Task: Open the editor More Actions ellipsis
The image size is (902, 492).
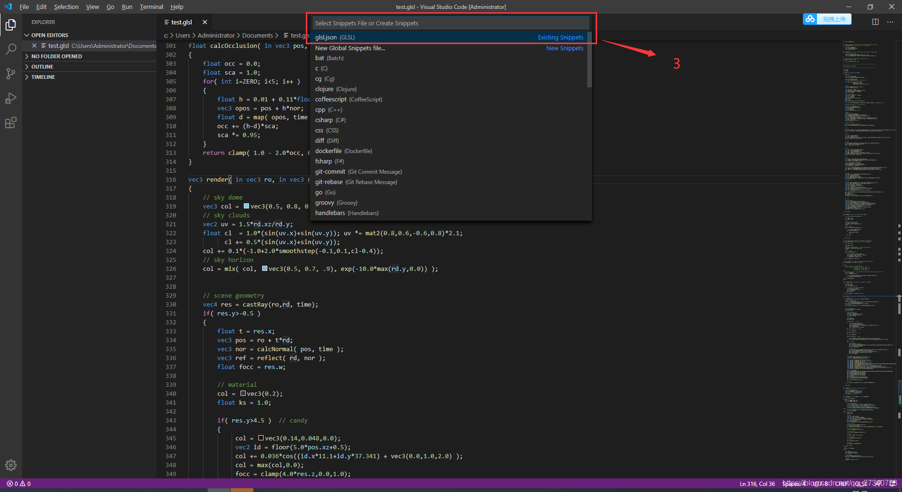Action: click(x=890, y=22)
